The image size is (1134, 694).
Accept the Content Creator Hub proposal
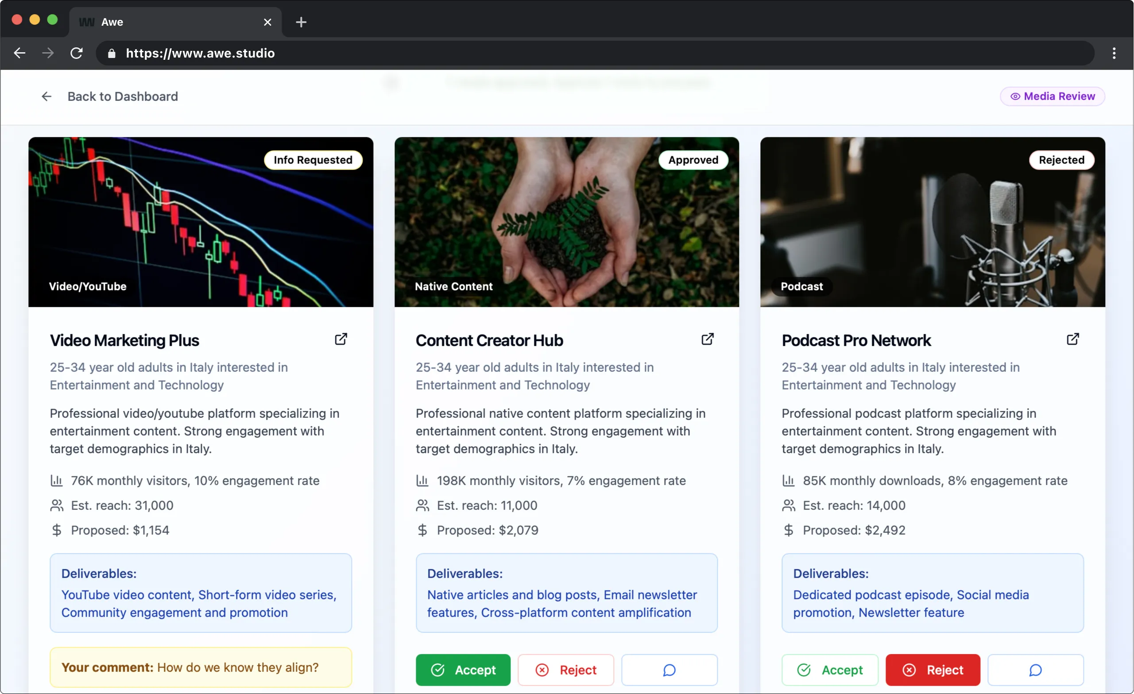pos(463,670)
